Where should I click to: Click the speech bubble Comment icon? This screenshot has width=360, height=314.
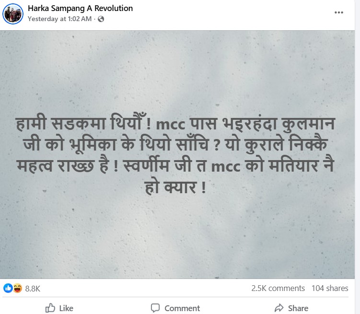(x=155, y=308)
